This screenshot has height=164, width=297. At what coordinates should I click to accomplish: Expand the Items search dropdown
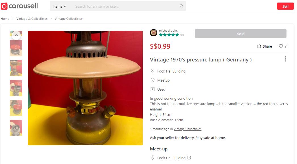tap(59, 6)
